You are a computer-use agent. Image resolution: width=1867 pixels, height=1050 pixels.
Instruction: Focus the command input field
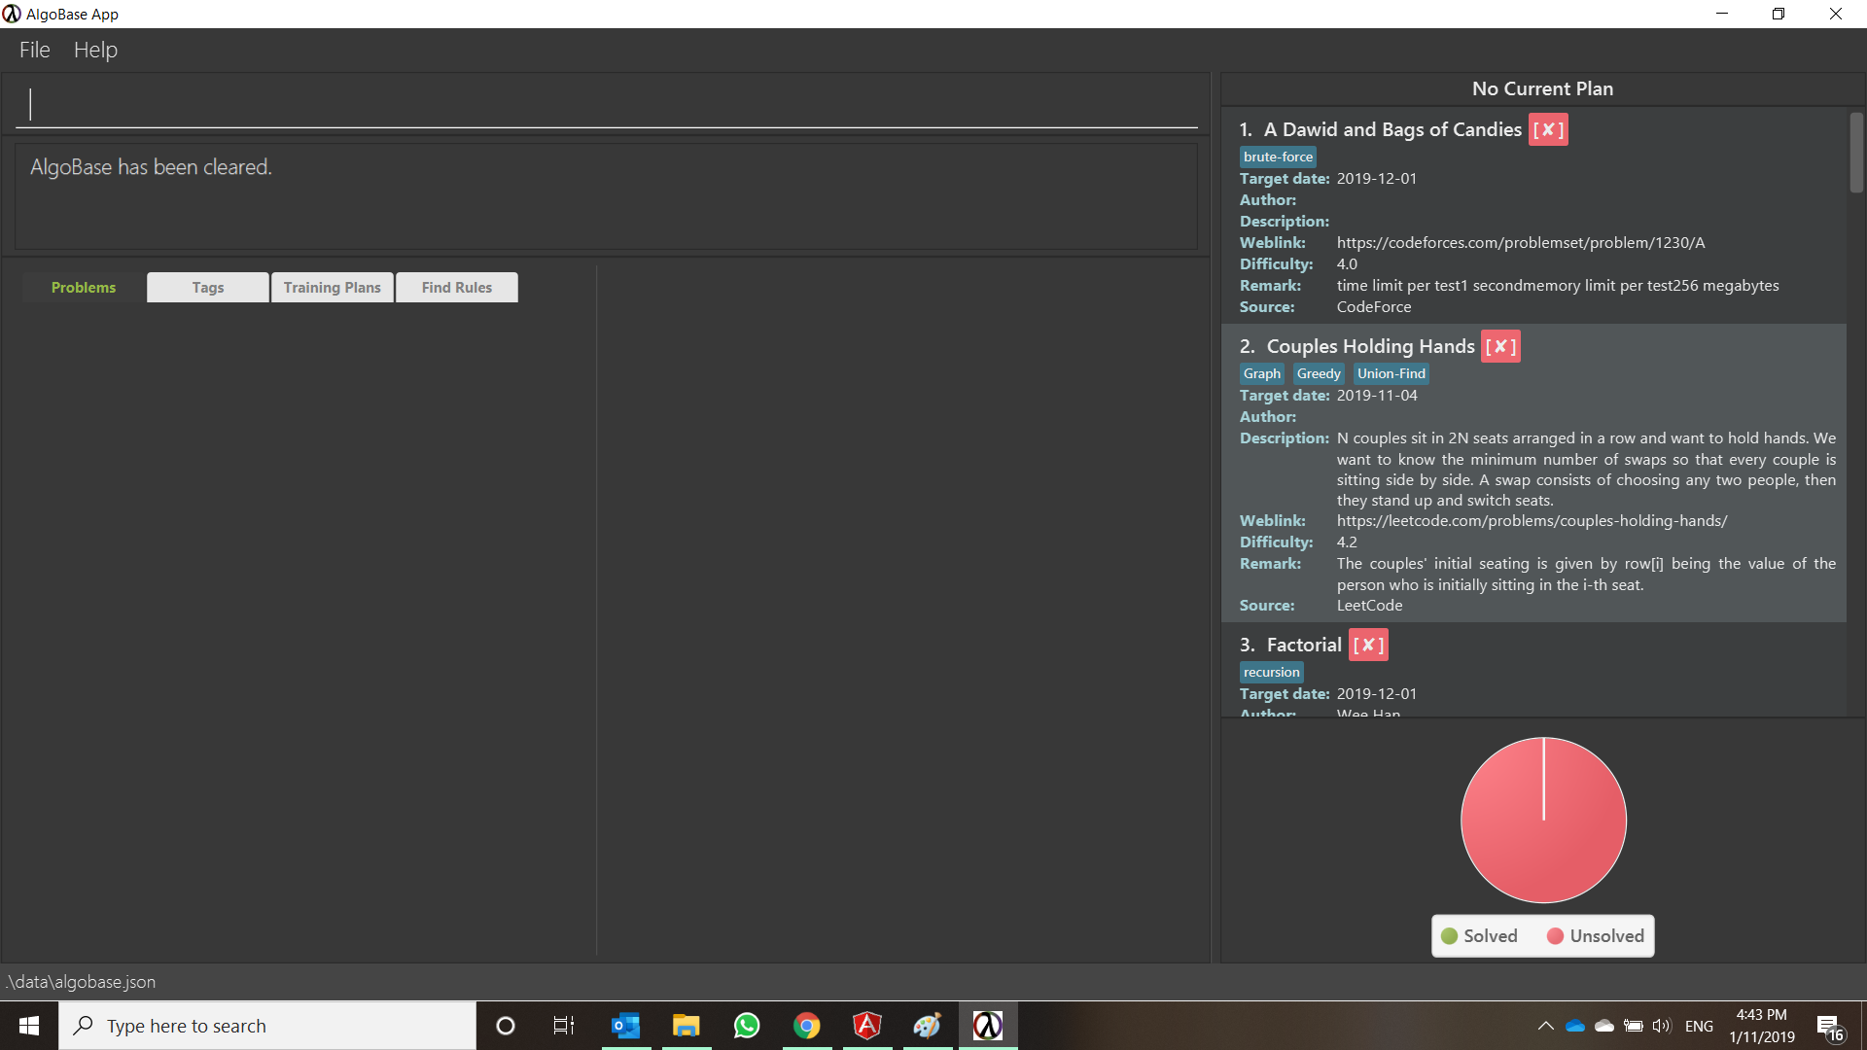[x=607, y=105]
